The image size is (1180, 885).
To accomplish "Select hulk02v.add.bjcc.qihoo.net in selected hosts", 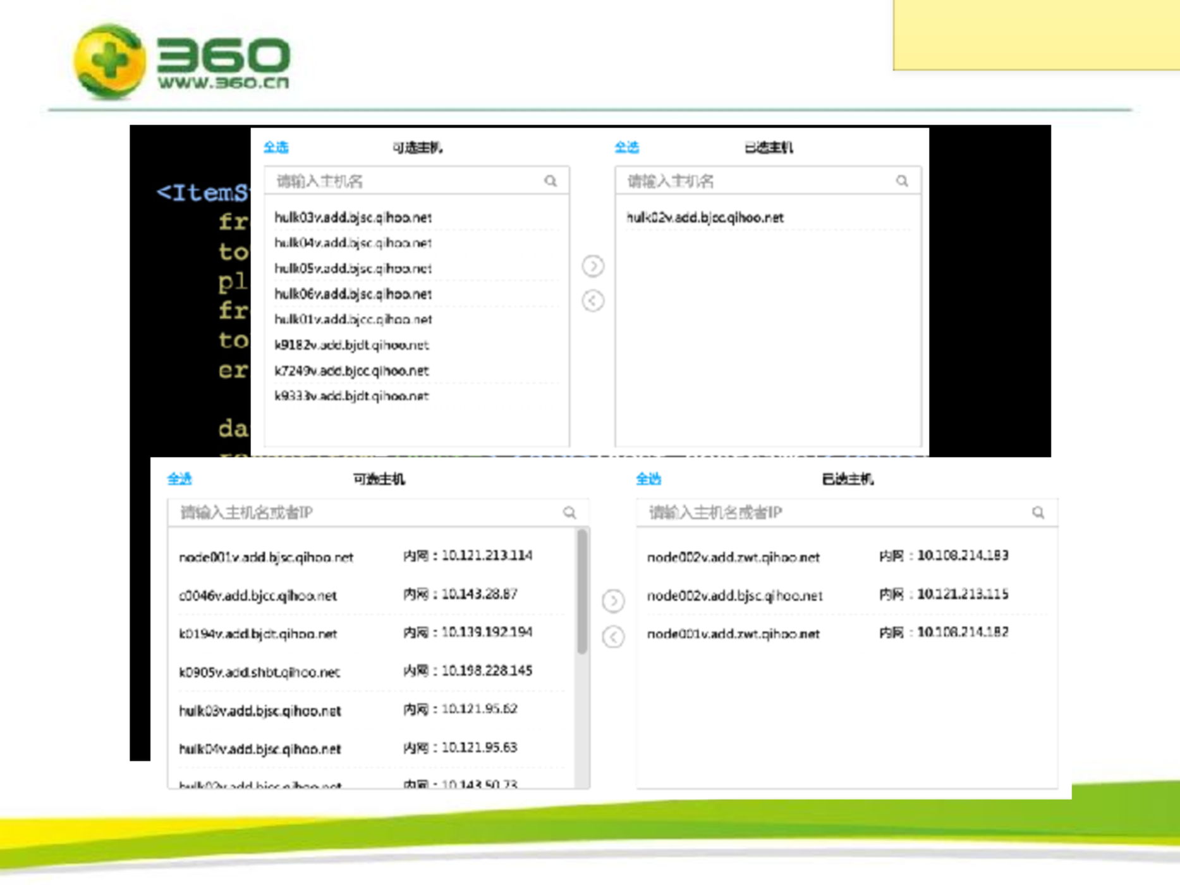I will click(705, 217).
